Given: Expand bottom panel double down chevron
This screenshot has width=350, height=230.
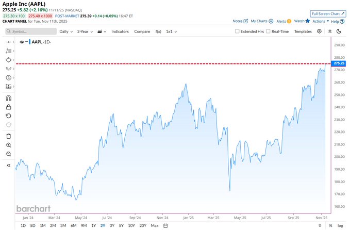Looking at the screenshot, I should 320,225.
